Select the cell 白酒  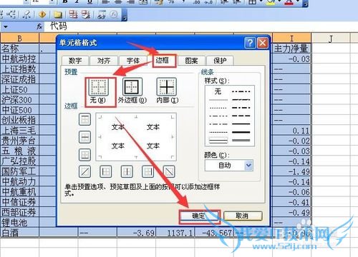pyautogui.click(x=19, y=233)
